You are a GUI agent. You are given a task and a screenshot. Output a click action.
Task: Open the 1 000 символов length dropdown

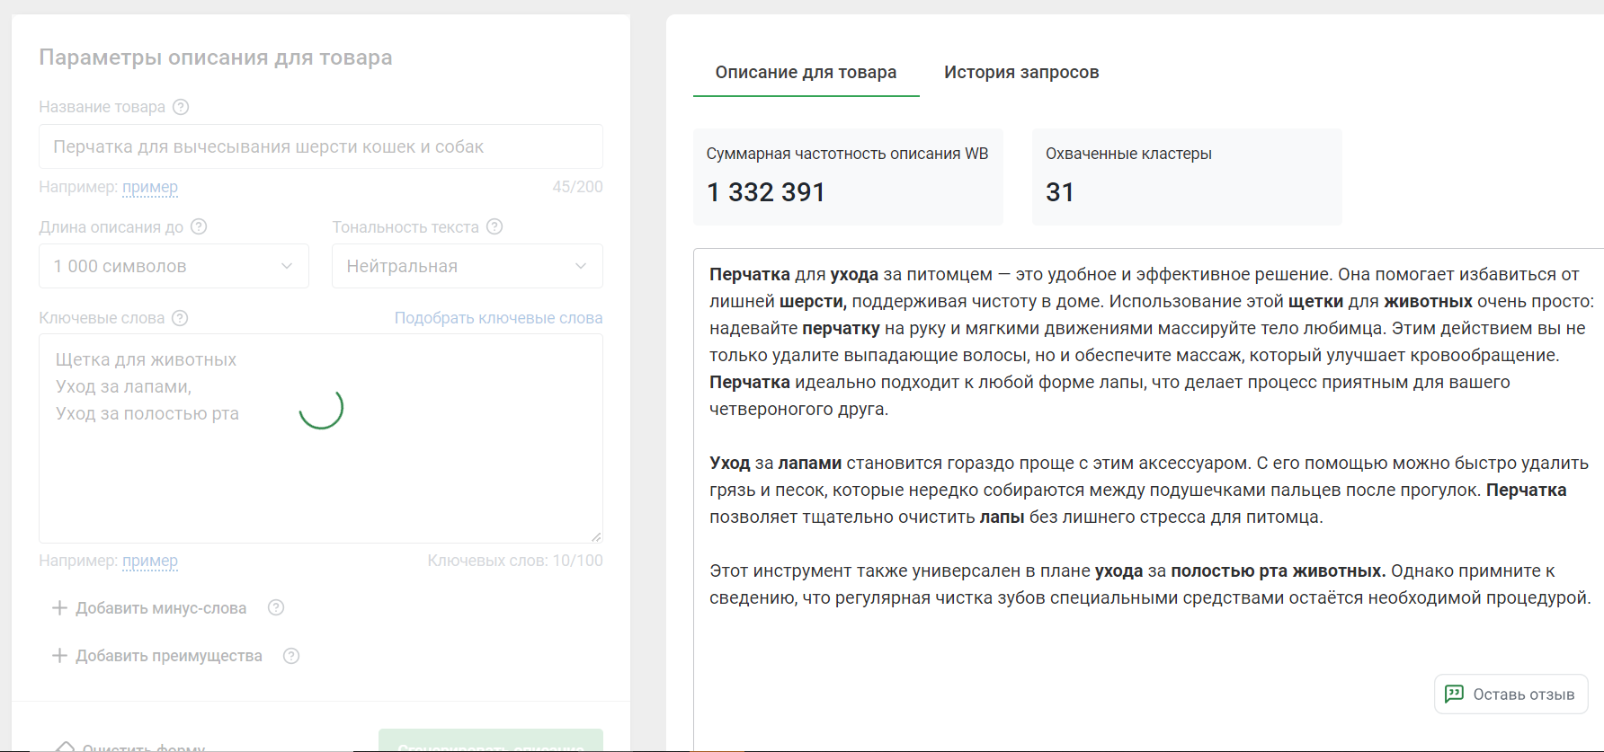pyautogui.click(x=174, y=266)
